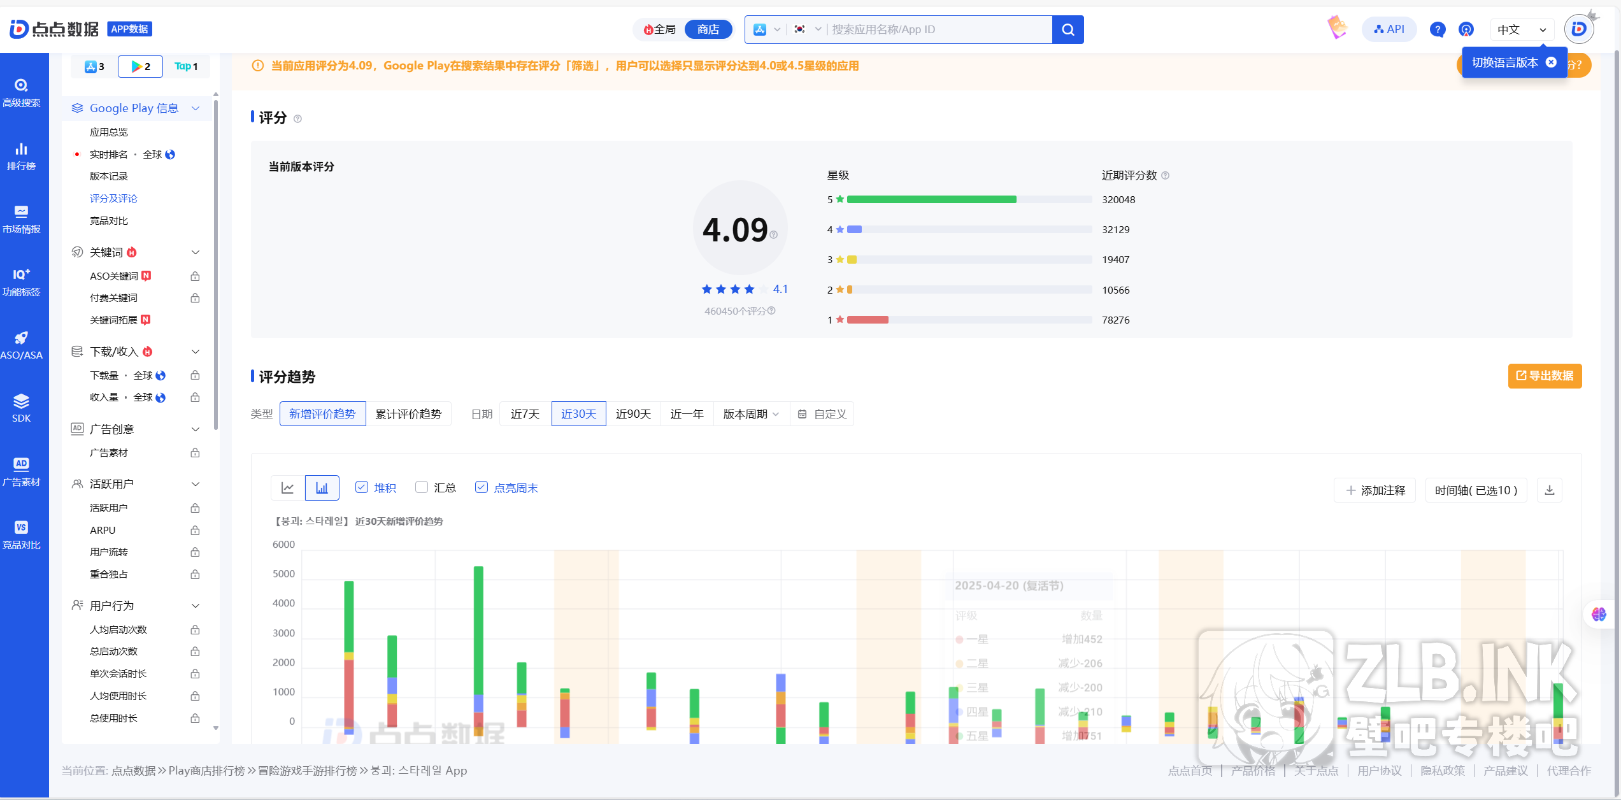
Task: Switch to the App Store tab with 3
Action: [x=95, y=66]
